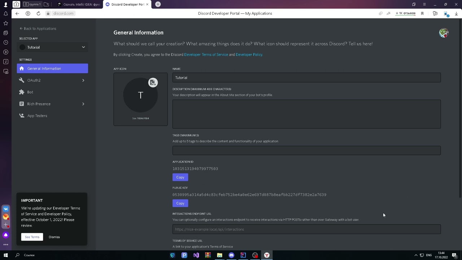Open new tab with plus button
The image size is (462, 260).
(x=158, y=4)
